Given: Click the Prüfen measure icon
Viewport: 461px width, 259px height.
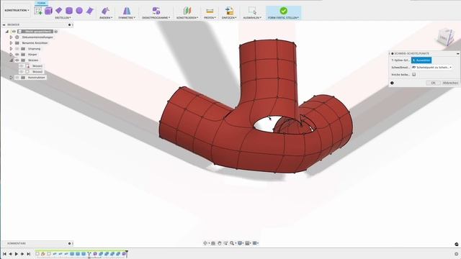Looking at the screenshot, I should coord(210,11).
